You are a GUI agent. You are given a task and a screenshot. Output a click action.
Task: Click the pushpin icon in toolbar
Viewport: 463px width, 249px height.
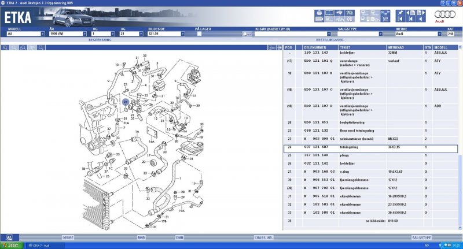click(x=400, y=12)
